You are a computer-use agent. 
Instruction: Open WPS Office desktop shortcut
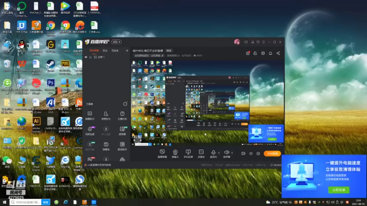tap(22, 66)
